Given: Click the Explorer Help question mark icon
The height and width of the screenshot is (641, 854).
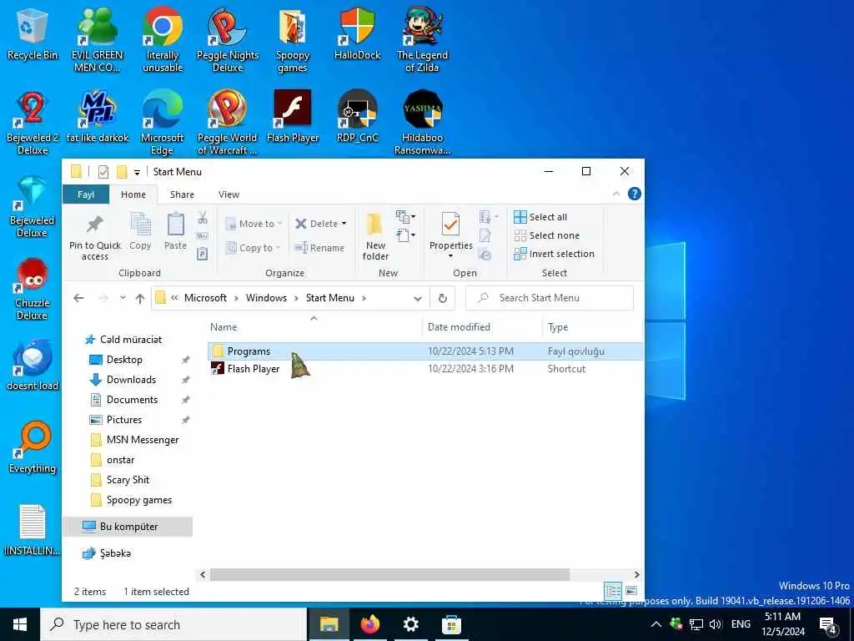Looking at the screenshot, I should (x=634, y=194).
